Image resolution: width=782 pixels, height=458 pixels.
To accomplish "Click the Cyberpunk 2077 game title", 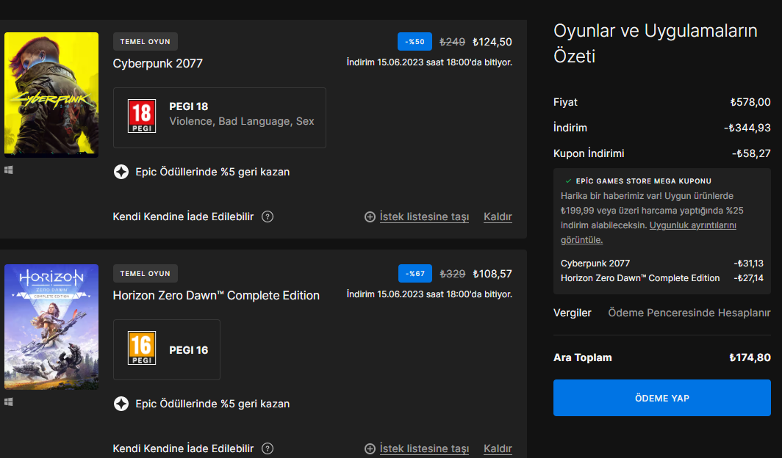I will point(157,64).
